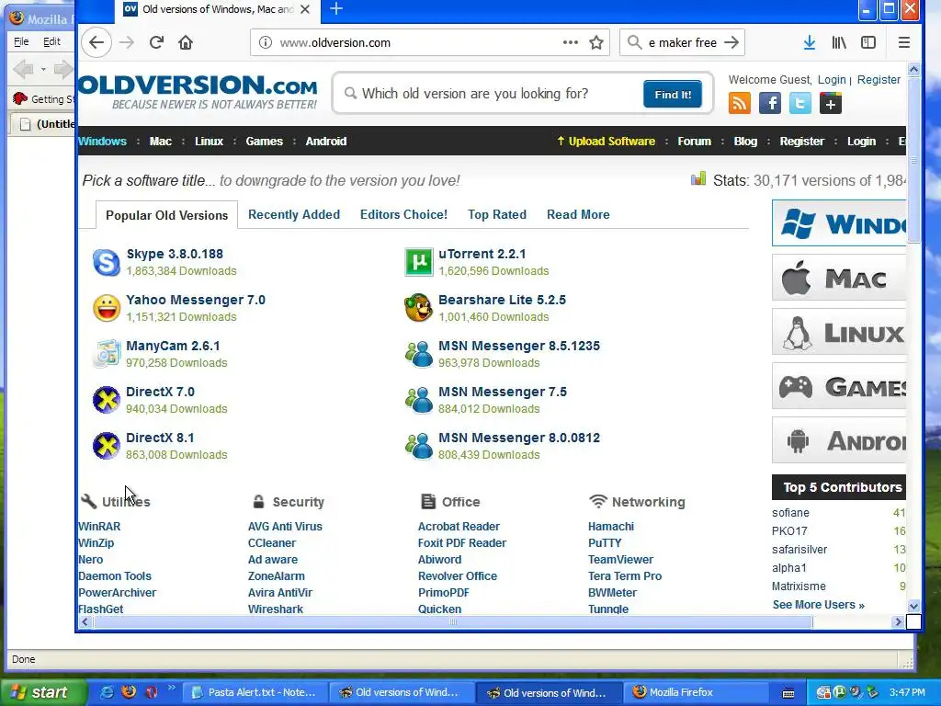The image size is (941, 706).
Task: Click the horizontal scrollbar right arrow
Action: 899,622
